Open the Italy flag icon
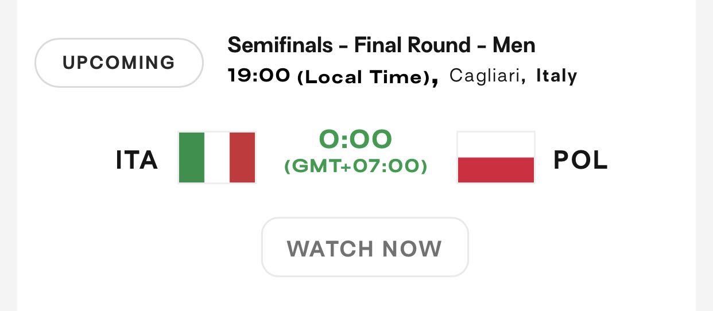713x311 pixels. 217,158
